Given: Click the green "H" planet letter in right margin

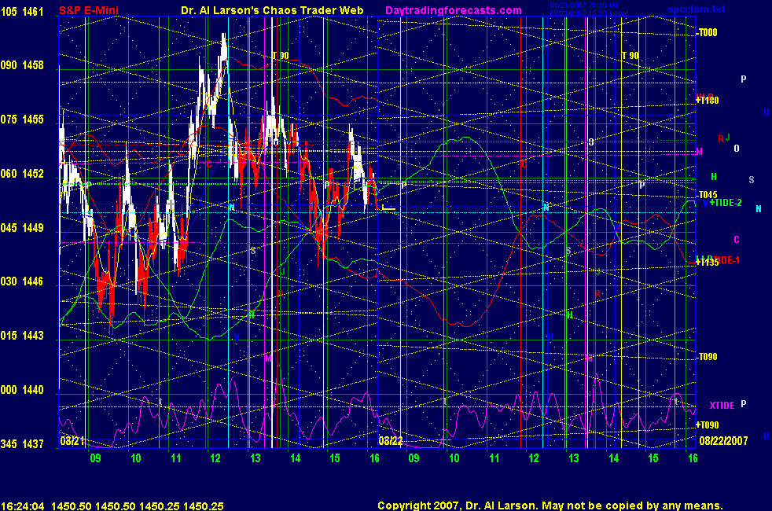Looking at the screenshot, I should click(x=714, y=177).
